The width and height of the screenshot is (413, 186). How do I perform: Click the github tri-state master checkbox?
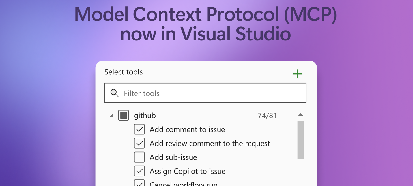[123, 115]
